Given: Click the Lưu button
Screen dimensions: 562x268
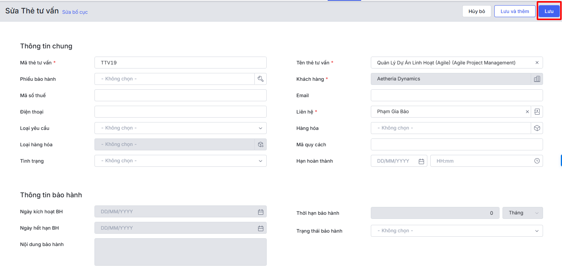Looking at the screenshot, I should [x=549, y=11].
